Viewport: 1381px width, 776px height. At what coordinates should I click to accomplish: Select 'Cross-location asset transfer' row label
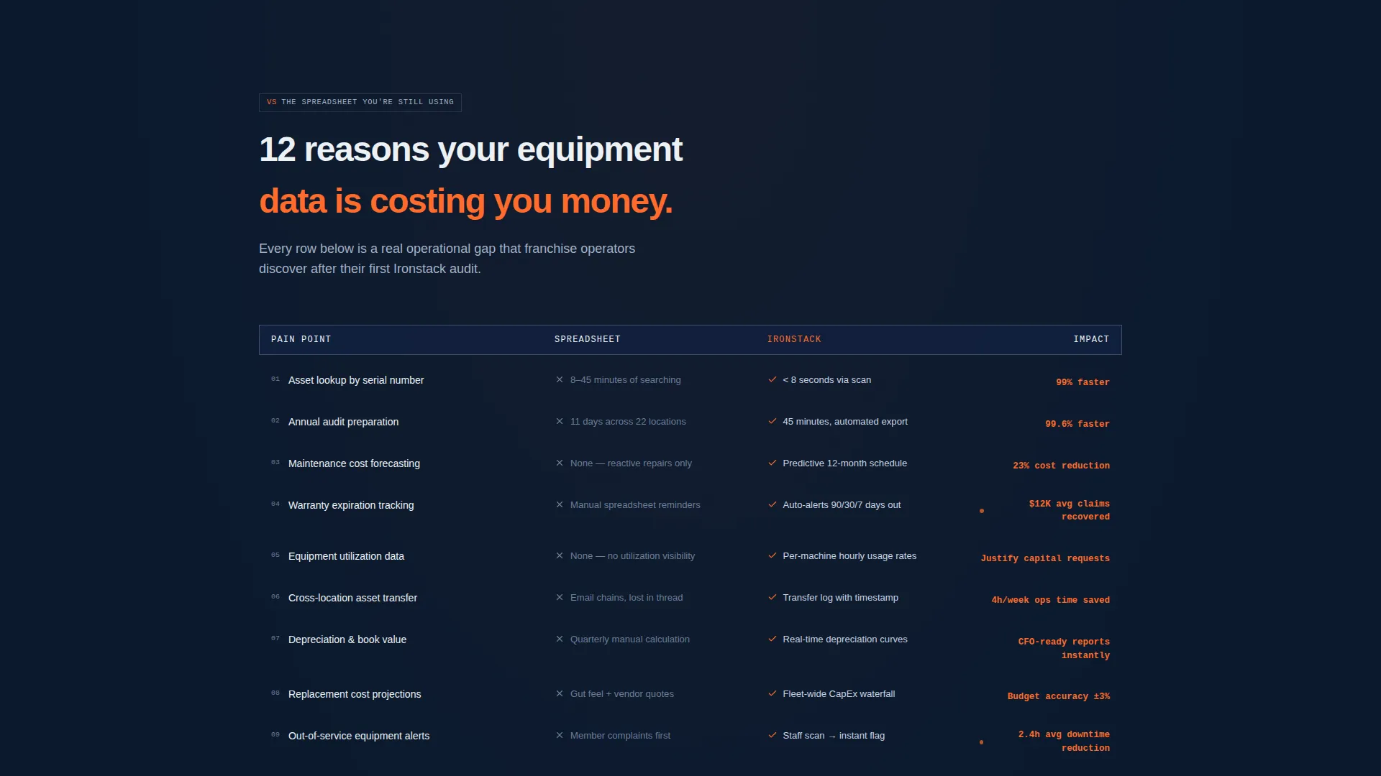click(x=352, y=598)
